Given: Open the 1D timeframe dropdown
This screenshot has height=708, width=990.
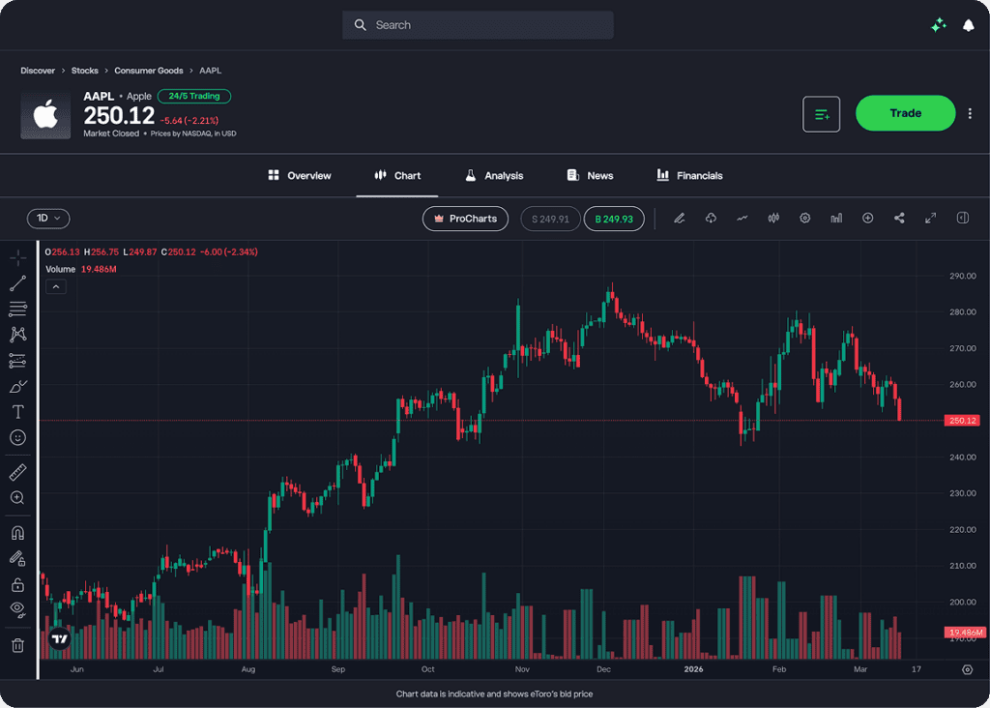Looking at the screenshot, I should tap(48, 219).
